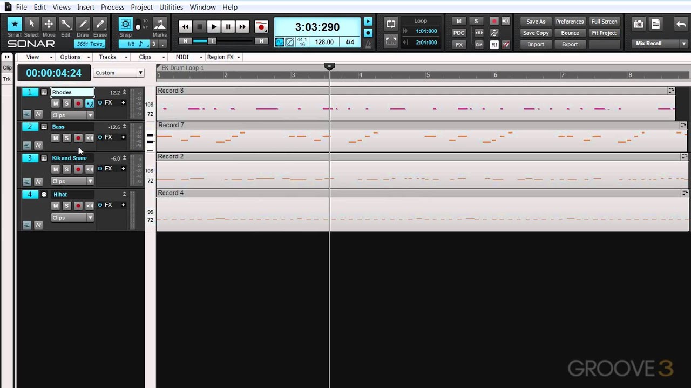Open the Window menu
The width and height of the screenshot is (691, 388).
(x=202, y=7)
